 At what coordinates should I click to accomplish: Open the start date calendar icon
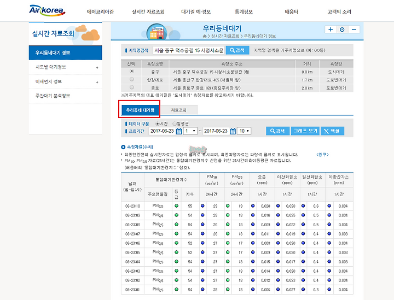(x=179, y=131)
